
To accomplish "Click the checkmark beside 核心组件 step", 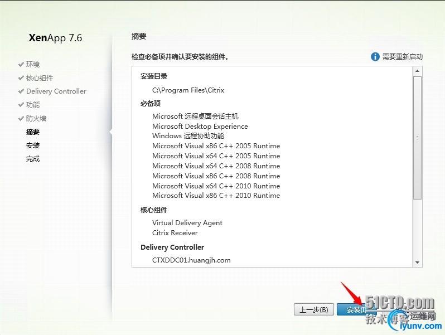I will (x=21, y=77).
